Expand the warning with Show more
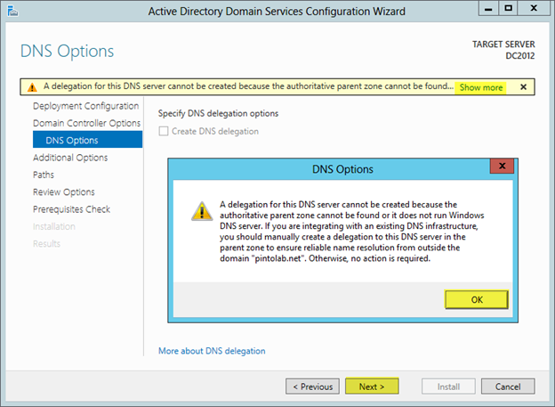This screenshot has width=555, height=407. tap(480, 87)
